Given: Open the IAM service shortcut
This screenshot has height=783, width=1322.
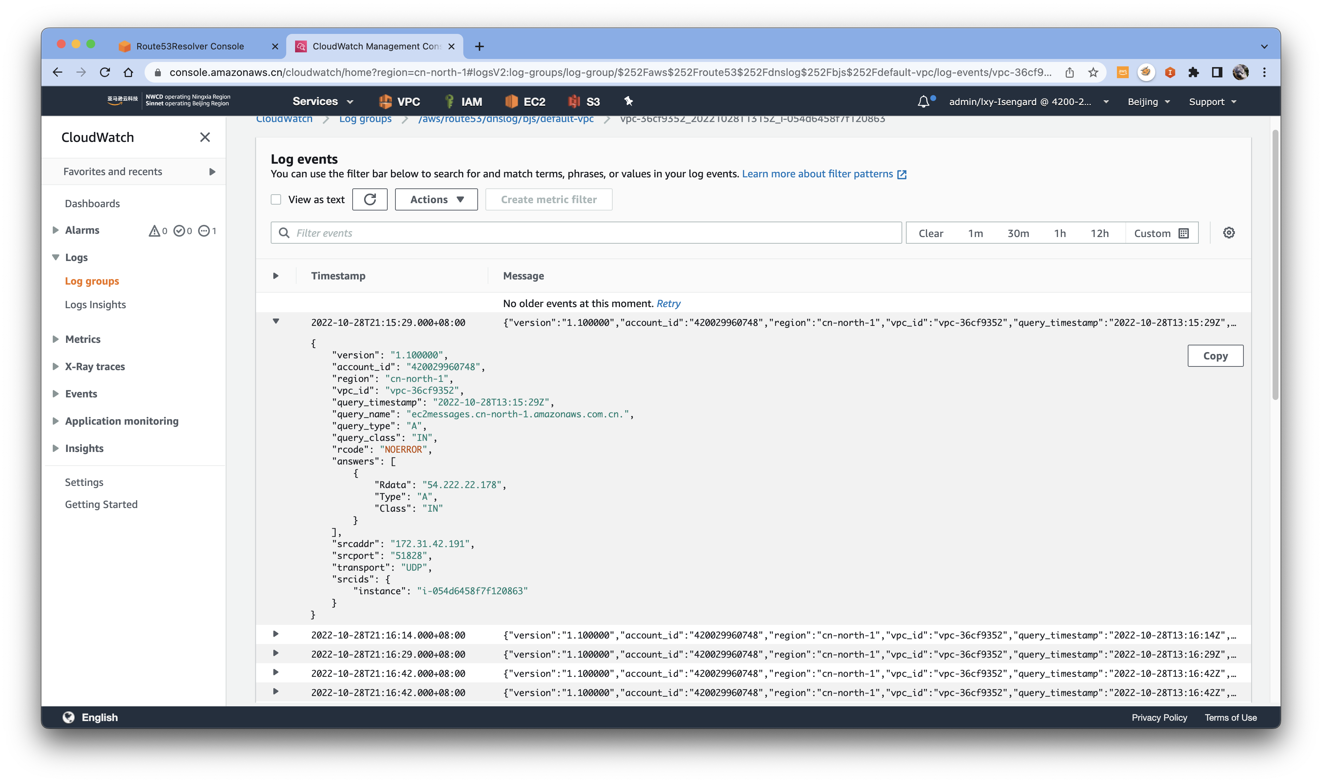Looking at the screenshot, I should click(x=463, y=101).
